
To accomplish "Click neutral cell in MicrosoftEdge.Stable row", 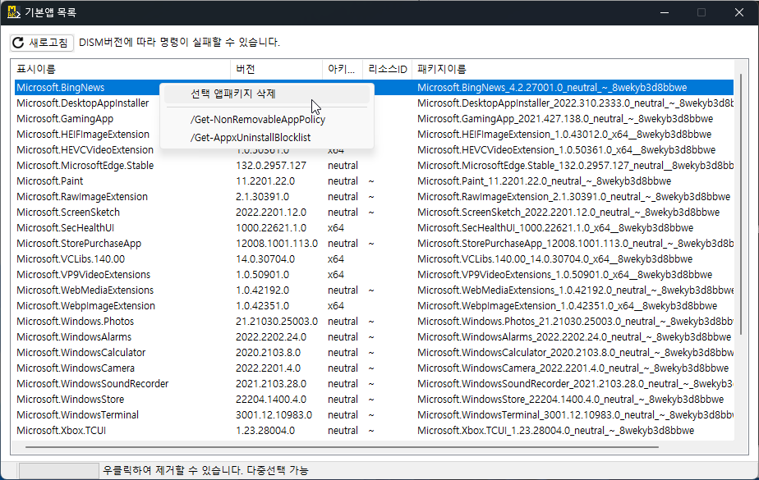I will click(343, 165).
